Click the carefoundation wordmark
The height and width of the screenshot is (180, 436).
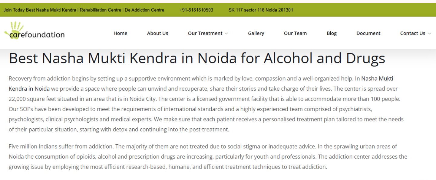coord(37,35)
